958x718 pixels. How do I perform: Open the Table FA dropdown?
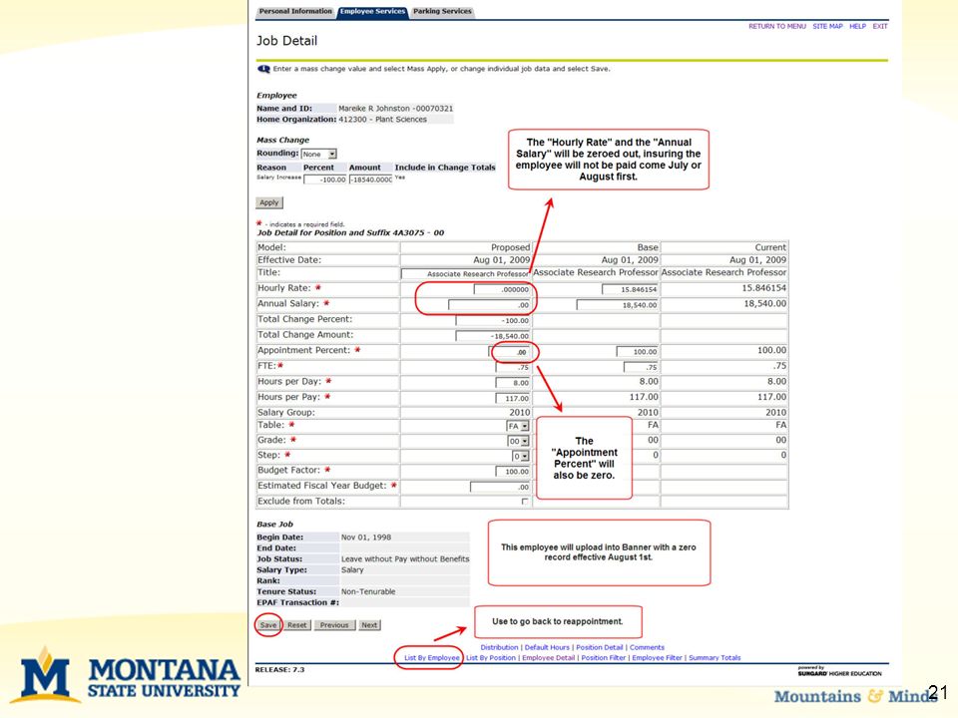(x=518, y=426)
